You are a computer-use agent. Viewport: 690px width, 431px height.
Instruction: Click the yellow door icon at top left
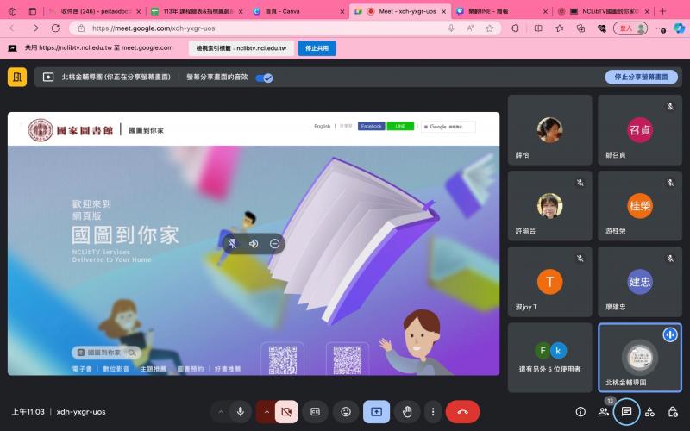[17, 77]
